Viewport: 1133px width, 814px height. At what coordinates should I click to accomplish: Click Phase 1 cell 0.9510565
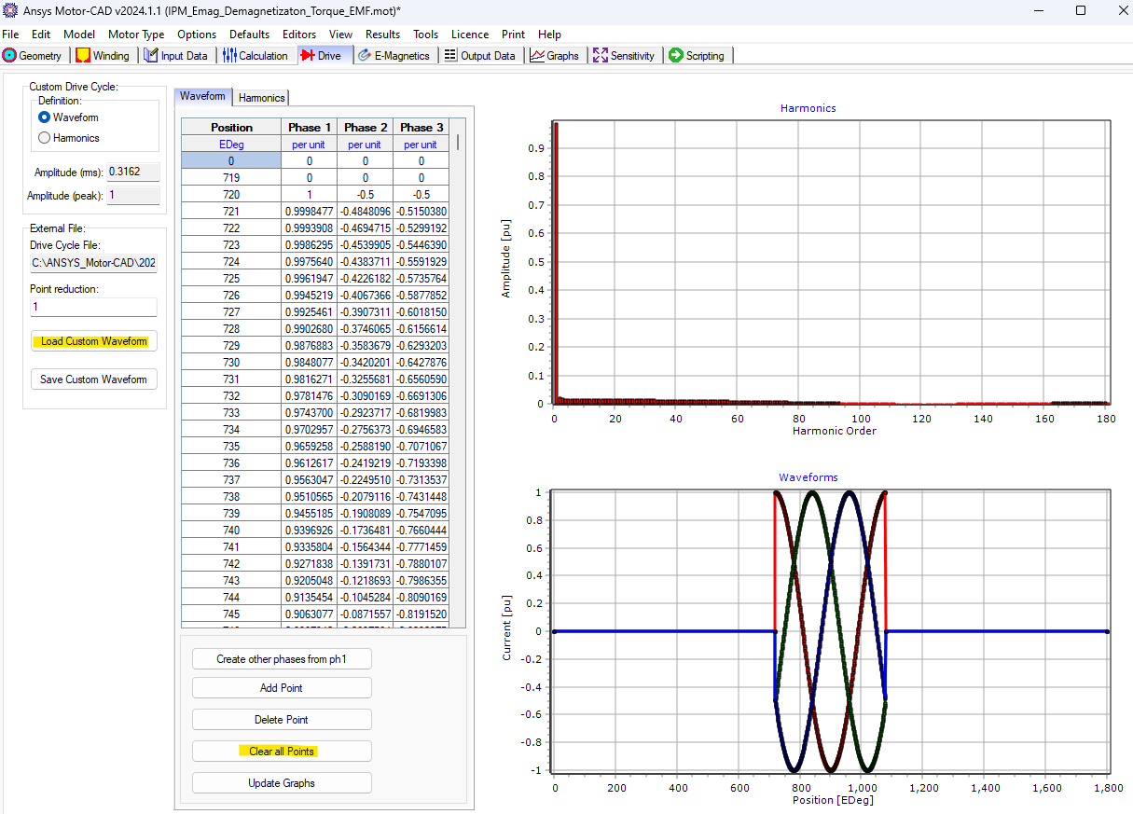(310, 497)
